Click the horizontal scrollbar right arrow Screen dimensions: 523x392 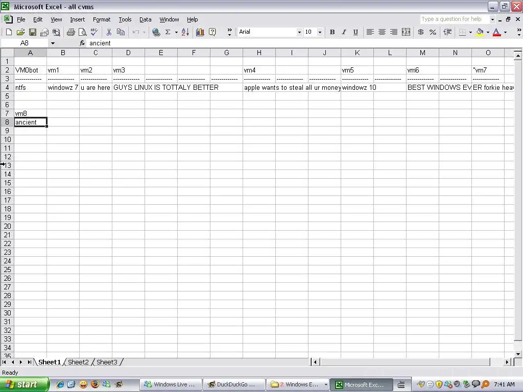pyautogui.click(x=507, y=362)
